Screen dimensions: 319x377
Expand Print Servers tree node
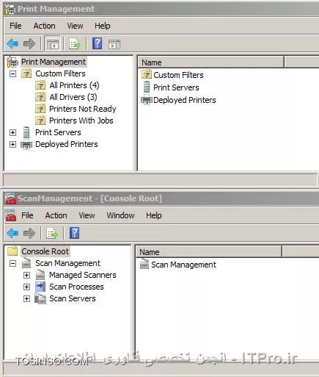pos(12,132)
